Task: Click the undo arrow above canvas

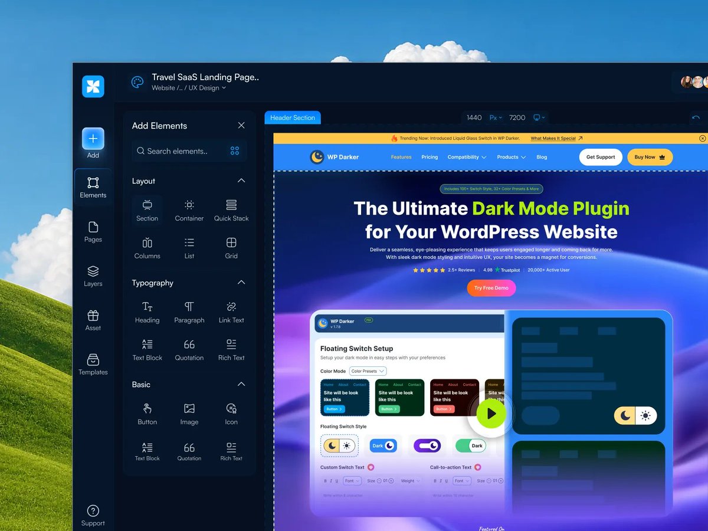Action: click(696, 118)
